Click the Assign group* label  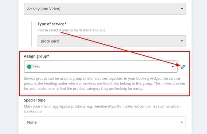click(x=36, y=56)
